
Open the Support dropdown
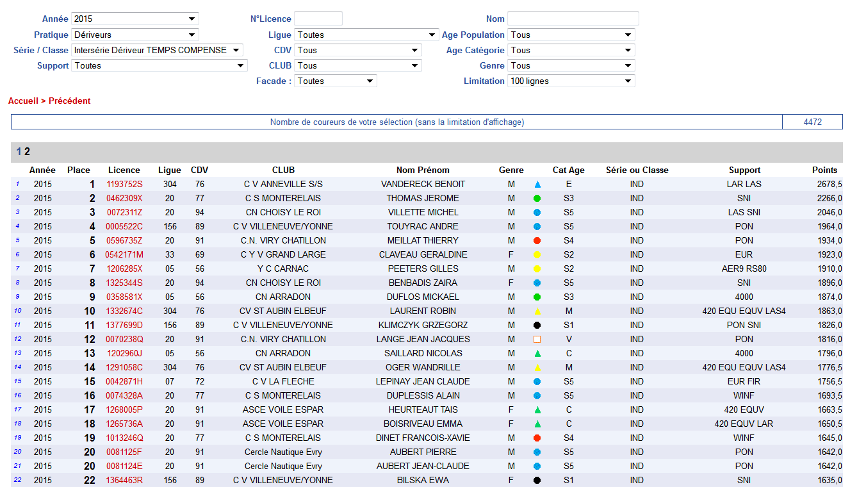pos(159,65)
